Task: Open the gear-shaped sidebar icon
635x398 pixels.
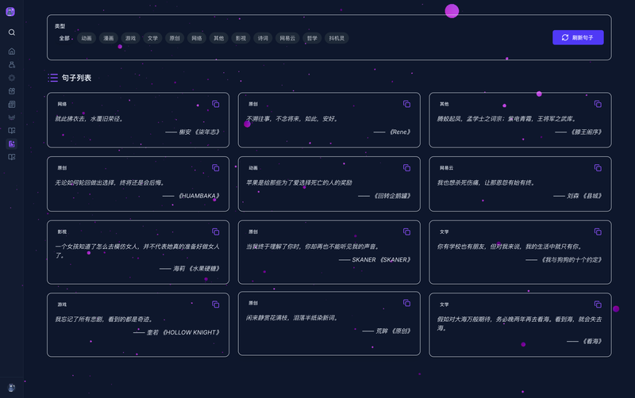Action: point(12,78)
